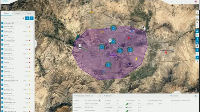
Task: Open the Services settings gear
Action: coord(196,96)
